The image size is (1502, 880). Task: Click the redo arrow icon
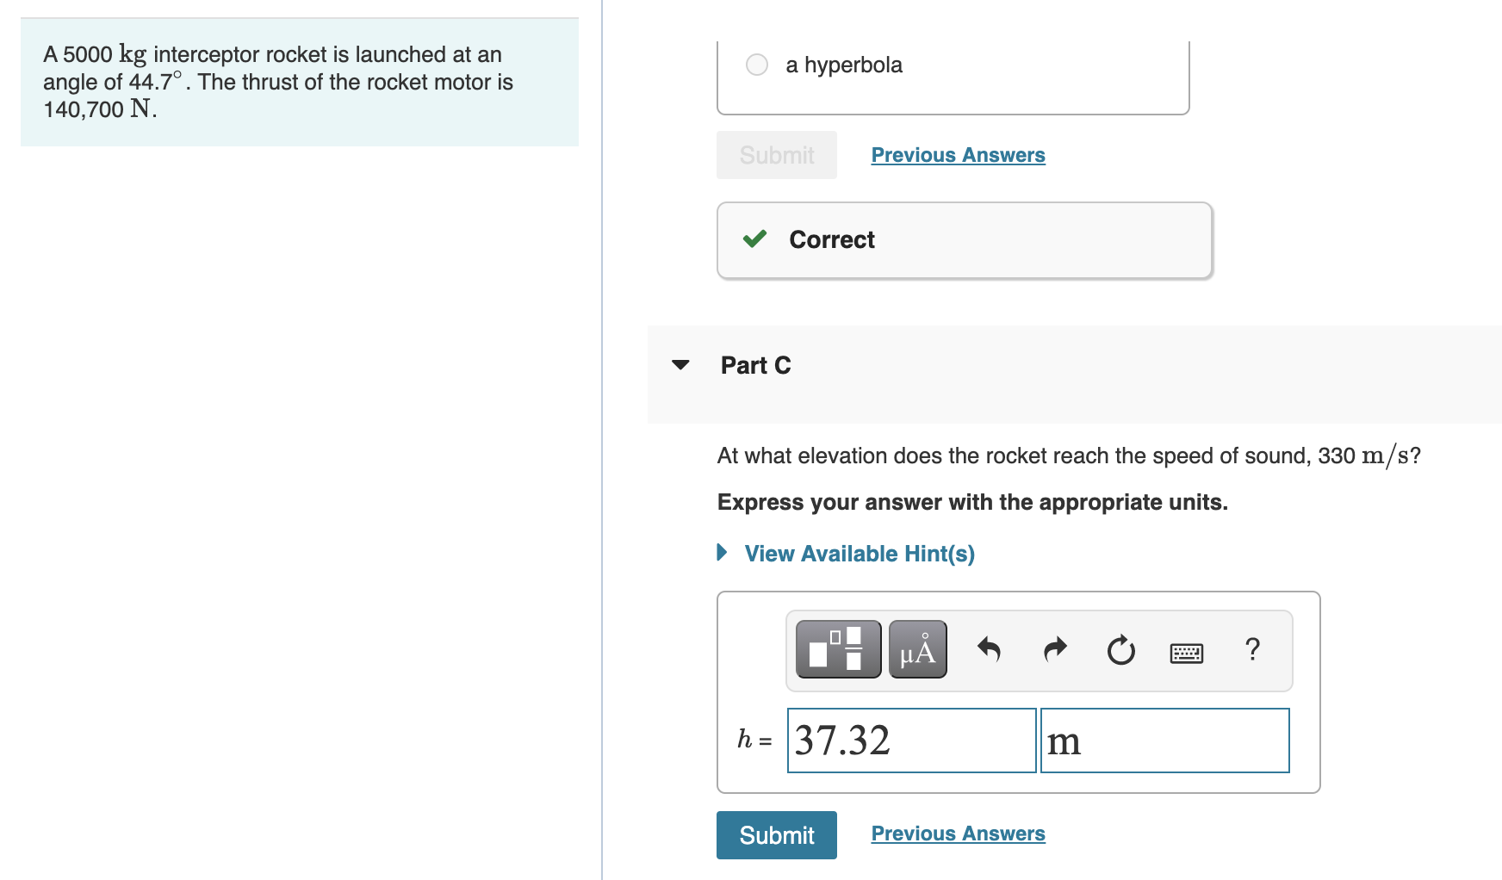1055,649
